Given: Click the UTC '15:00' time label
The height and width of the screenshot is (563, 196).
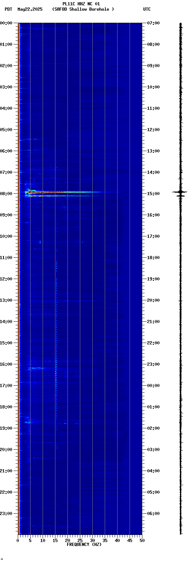Looking at the screenshot, I should 153,194.
